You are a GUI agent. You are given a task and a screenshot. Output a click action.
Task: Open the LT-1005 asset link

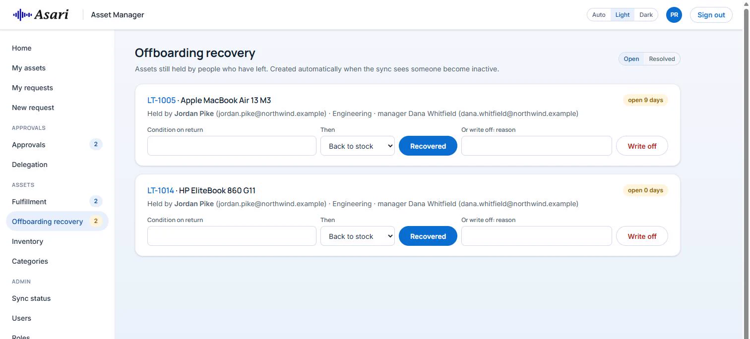click(161, 100)
